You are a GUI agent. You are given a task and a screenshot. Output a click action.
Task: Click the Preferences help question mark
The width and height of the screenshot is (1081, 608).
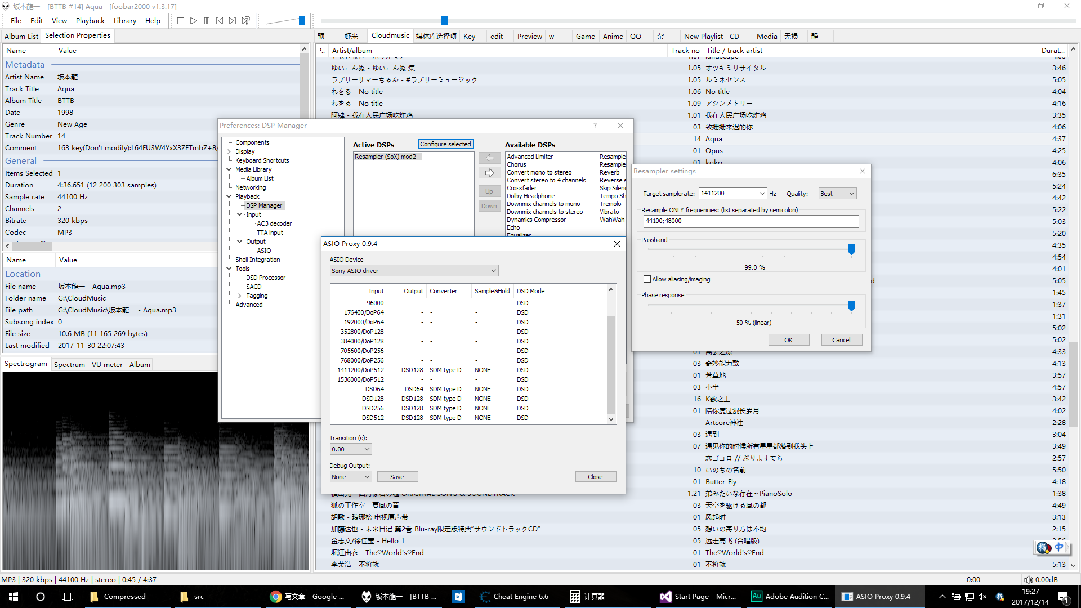click(x=595, y=126)
